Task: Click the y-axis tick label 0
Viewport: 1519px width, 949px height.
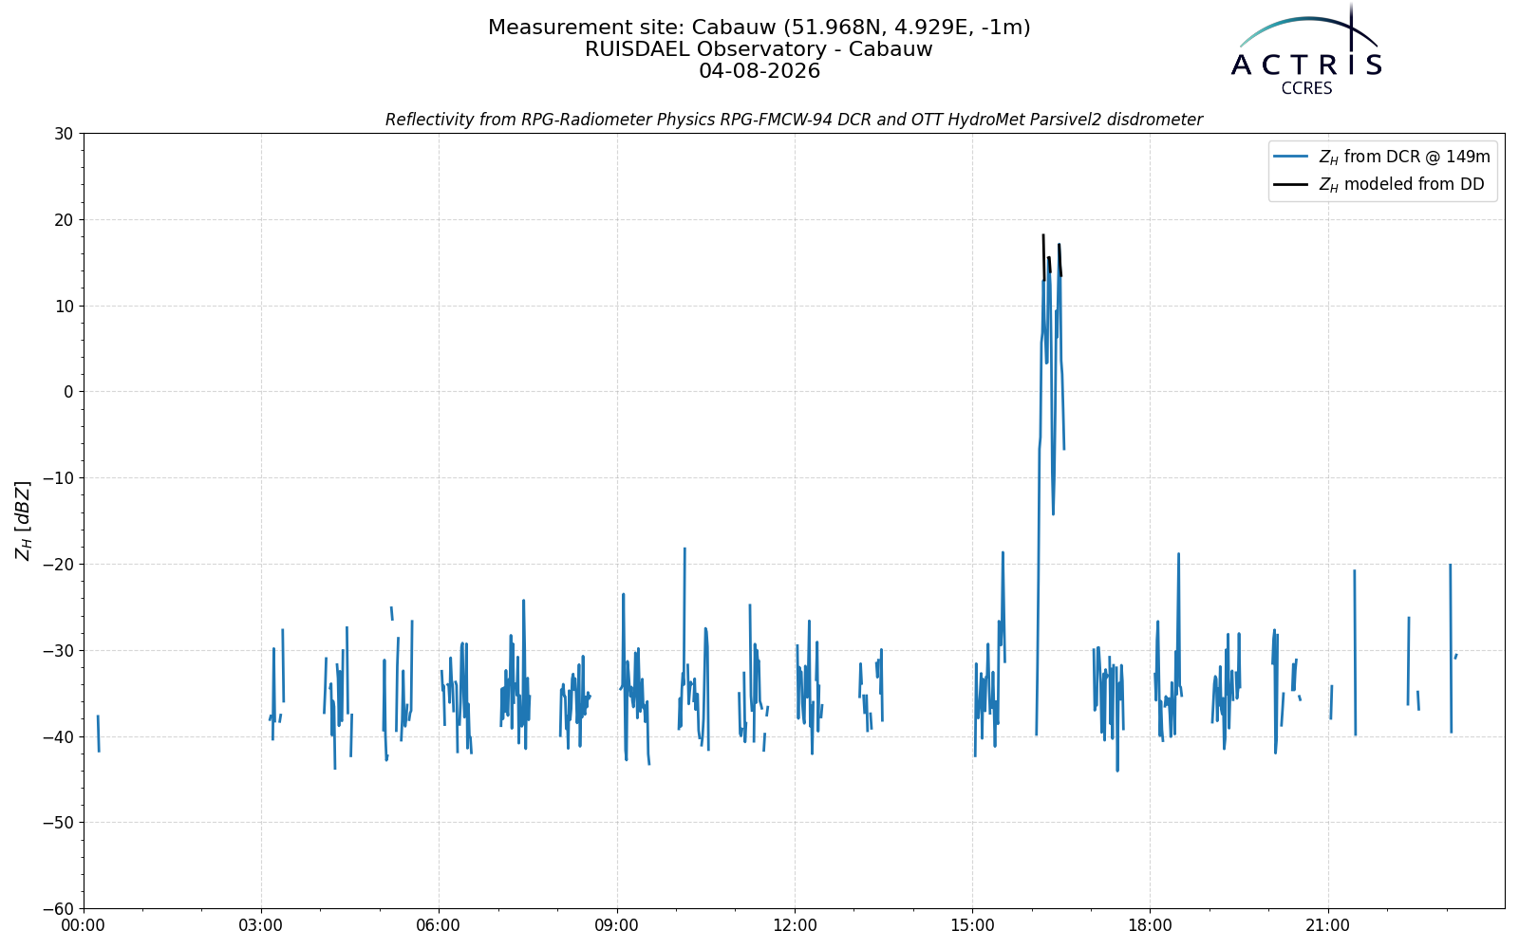Action: point(68,392)
